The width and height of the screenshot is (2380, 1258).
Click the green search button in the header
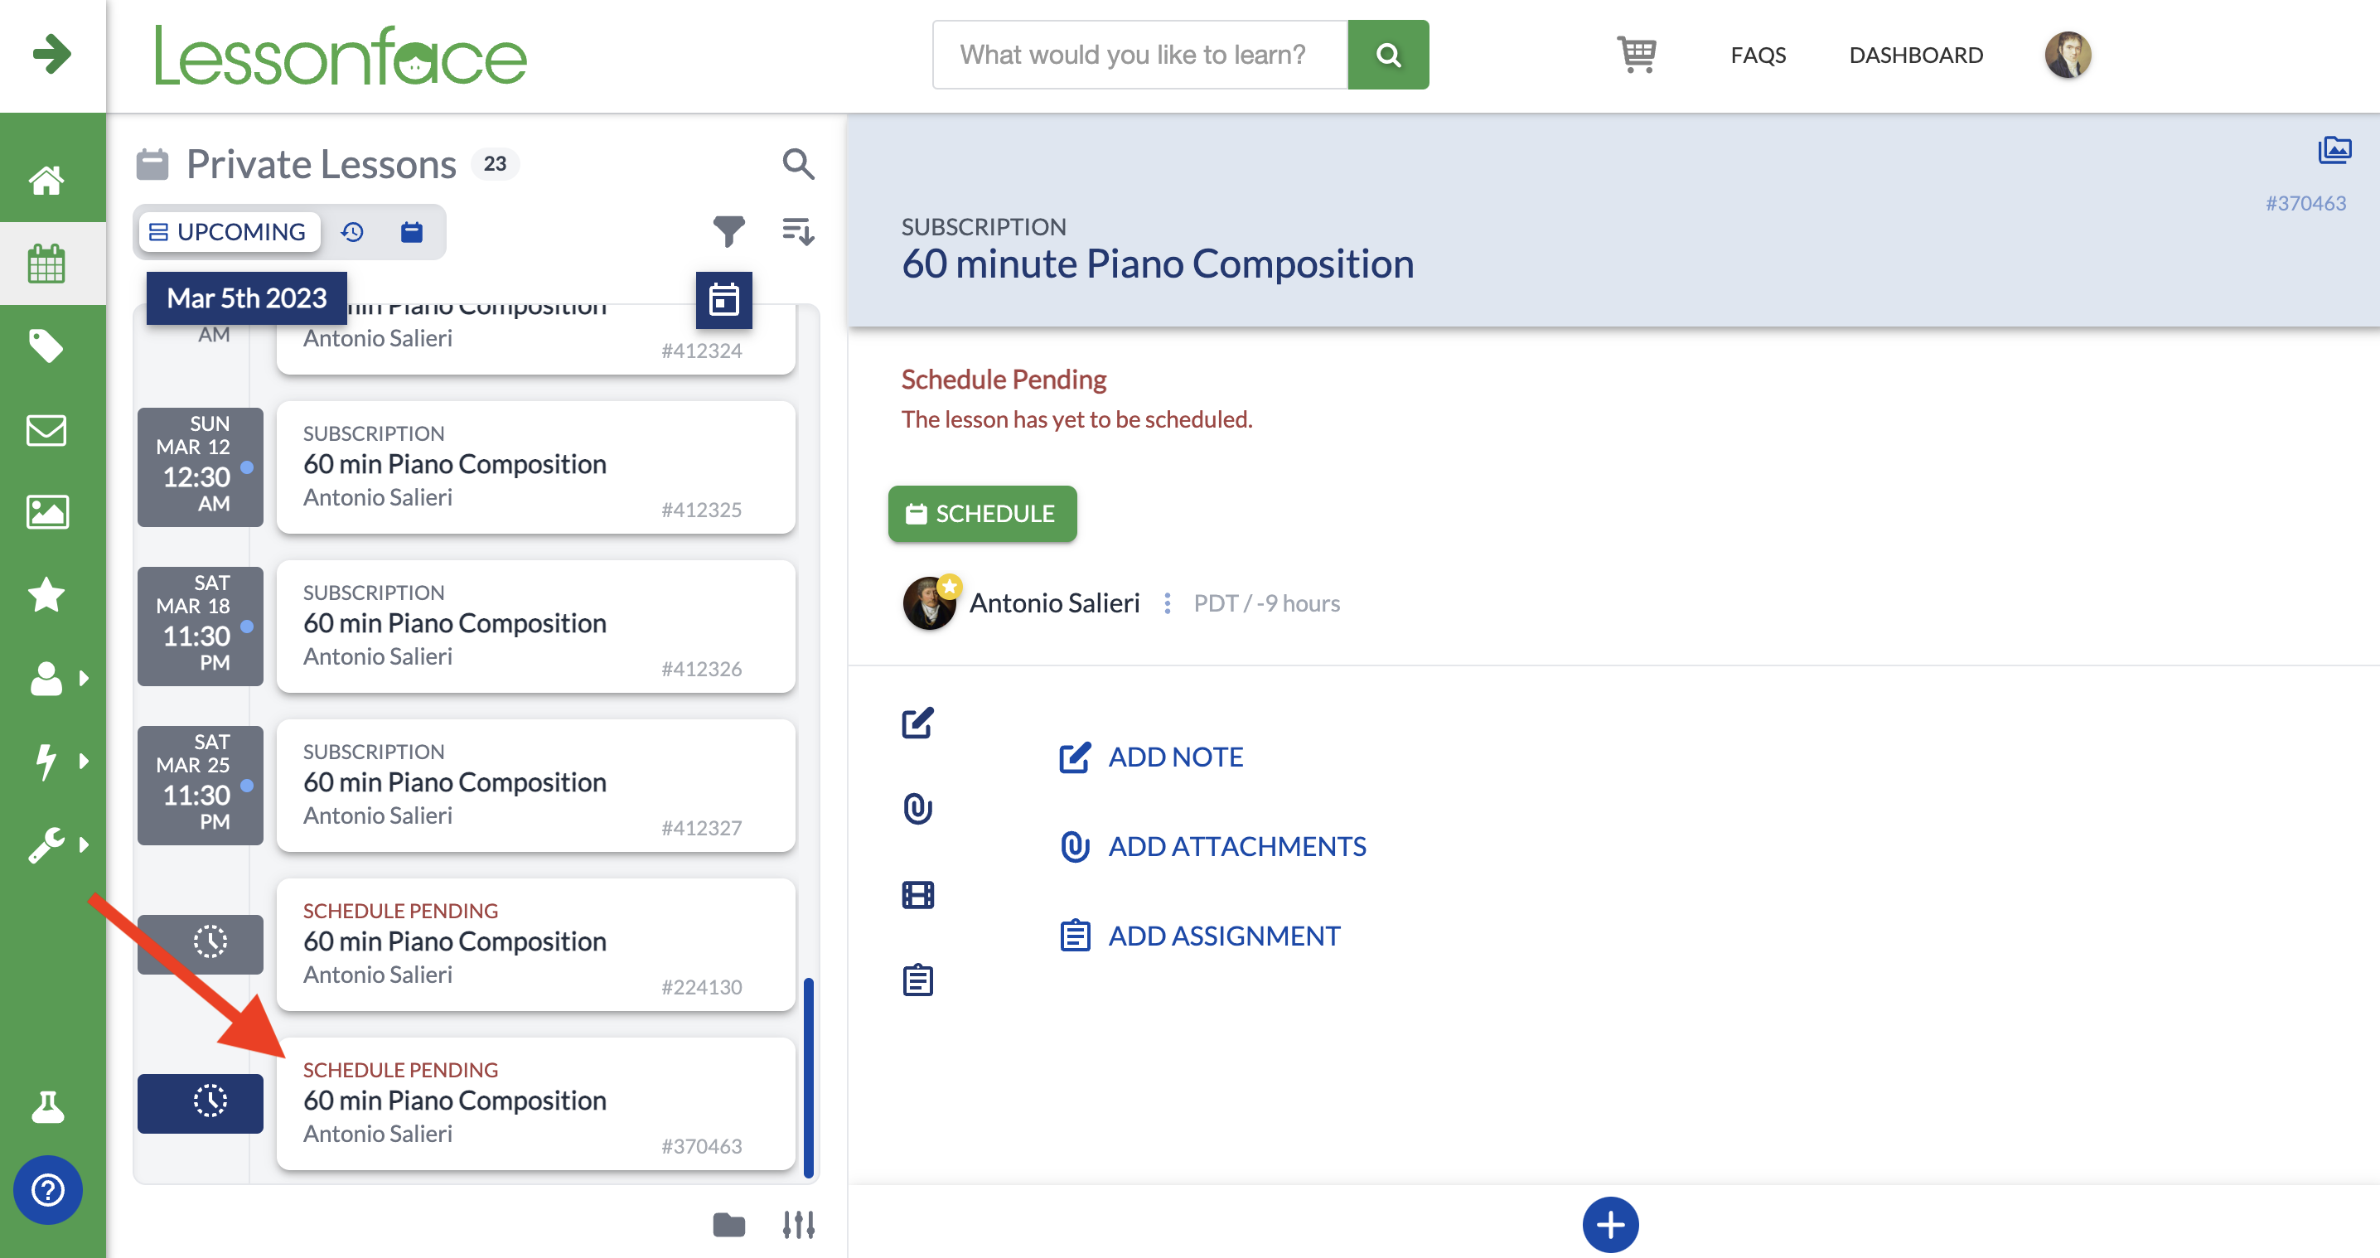[1388, 55]
